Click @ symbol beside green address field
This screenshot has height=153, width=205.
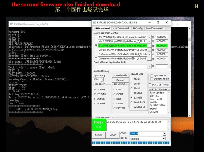tap(153, 46)
